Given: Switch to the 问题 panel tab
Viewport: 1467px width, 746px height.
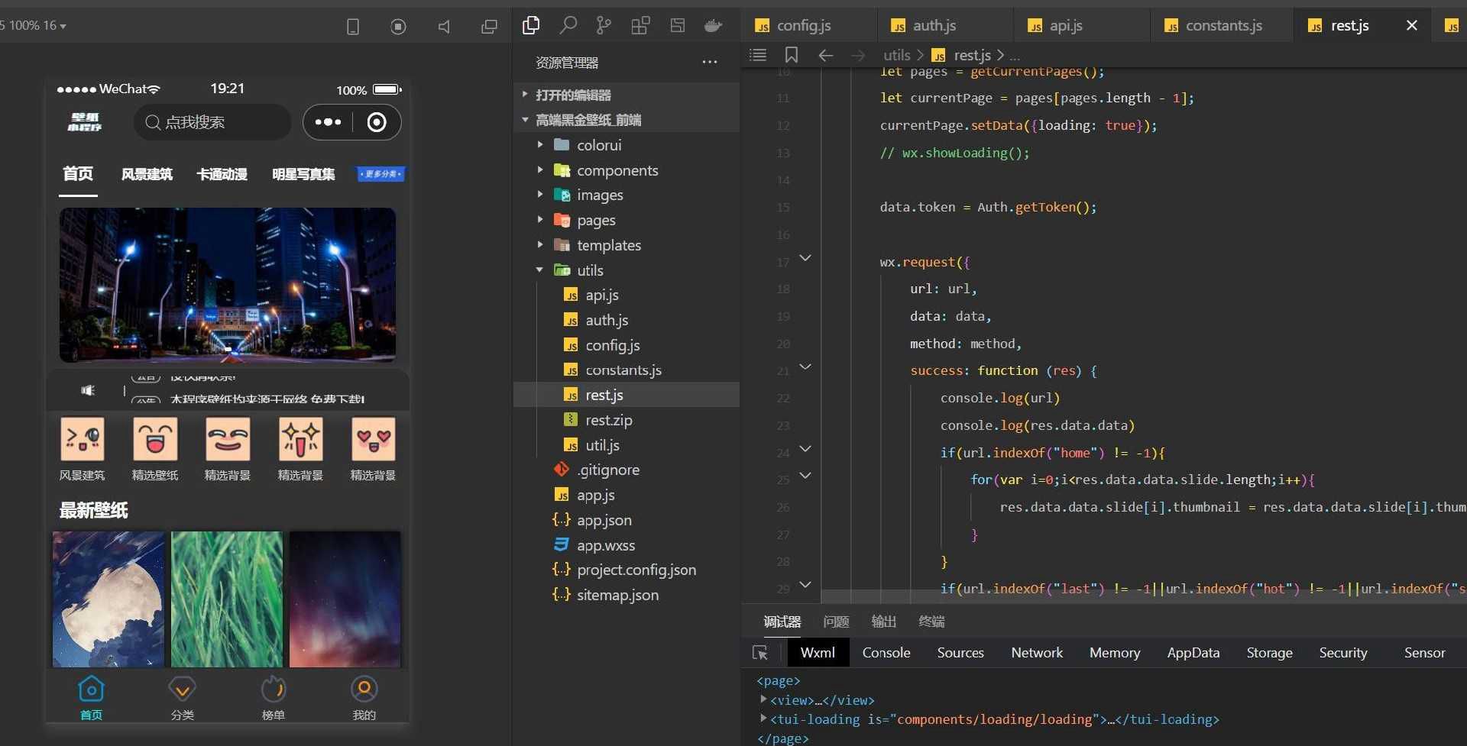Looking at the screenshot, I should click(836, 622).
